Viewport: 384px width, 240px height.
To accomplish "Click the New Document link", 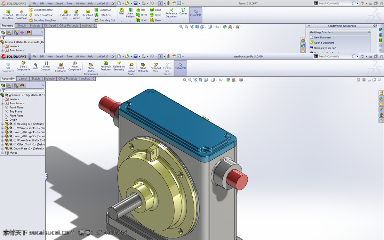I will [323, 37].
